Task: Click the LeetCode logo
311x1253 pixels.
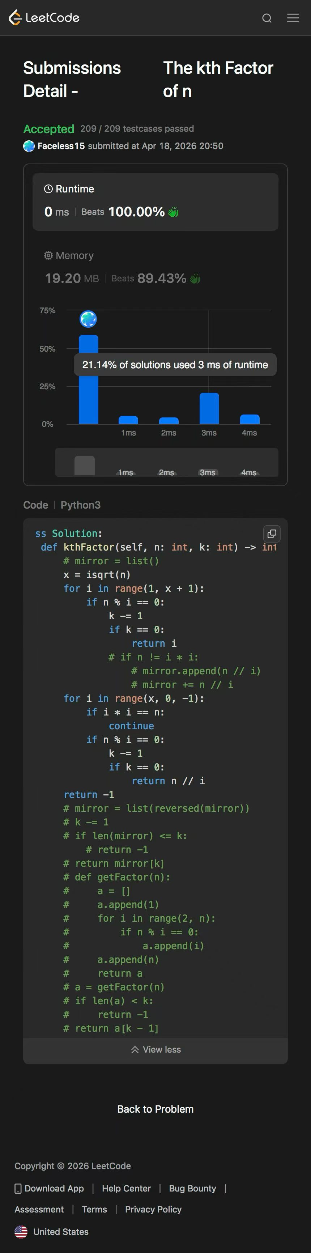Action: click(44, 17)
